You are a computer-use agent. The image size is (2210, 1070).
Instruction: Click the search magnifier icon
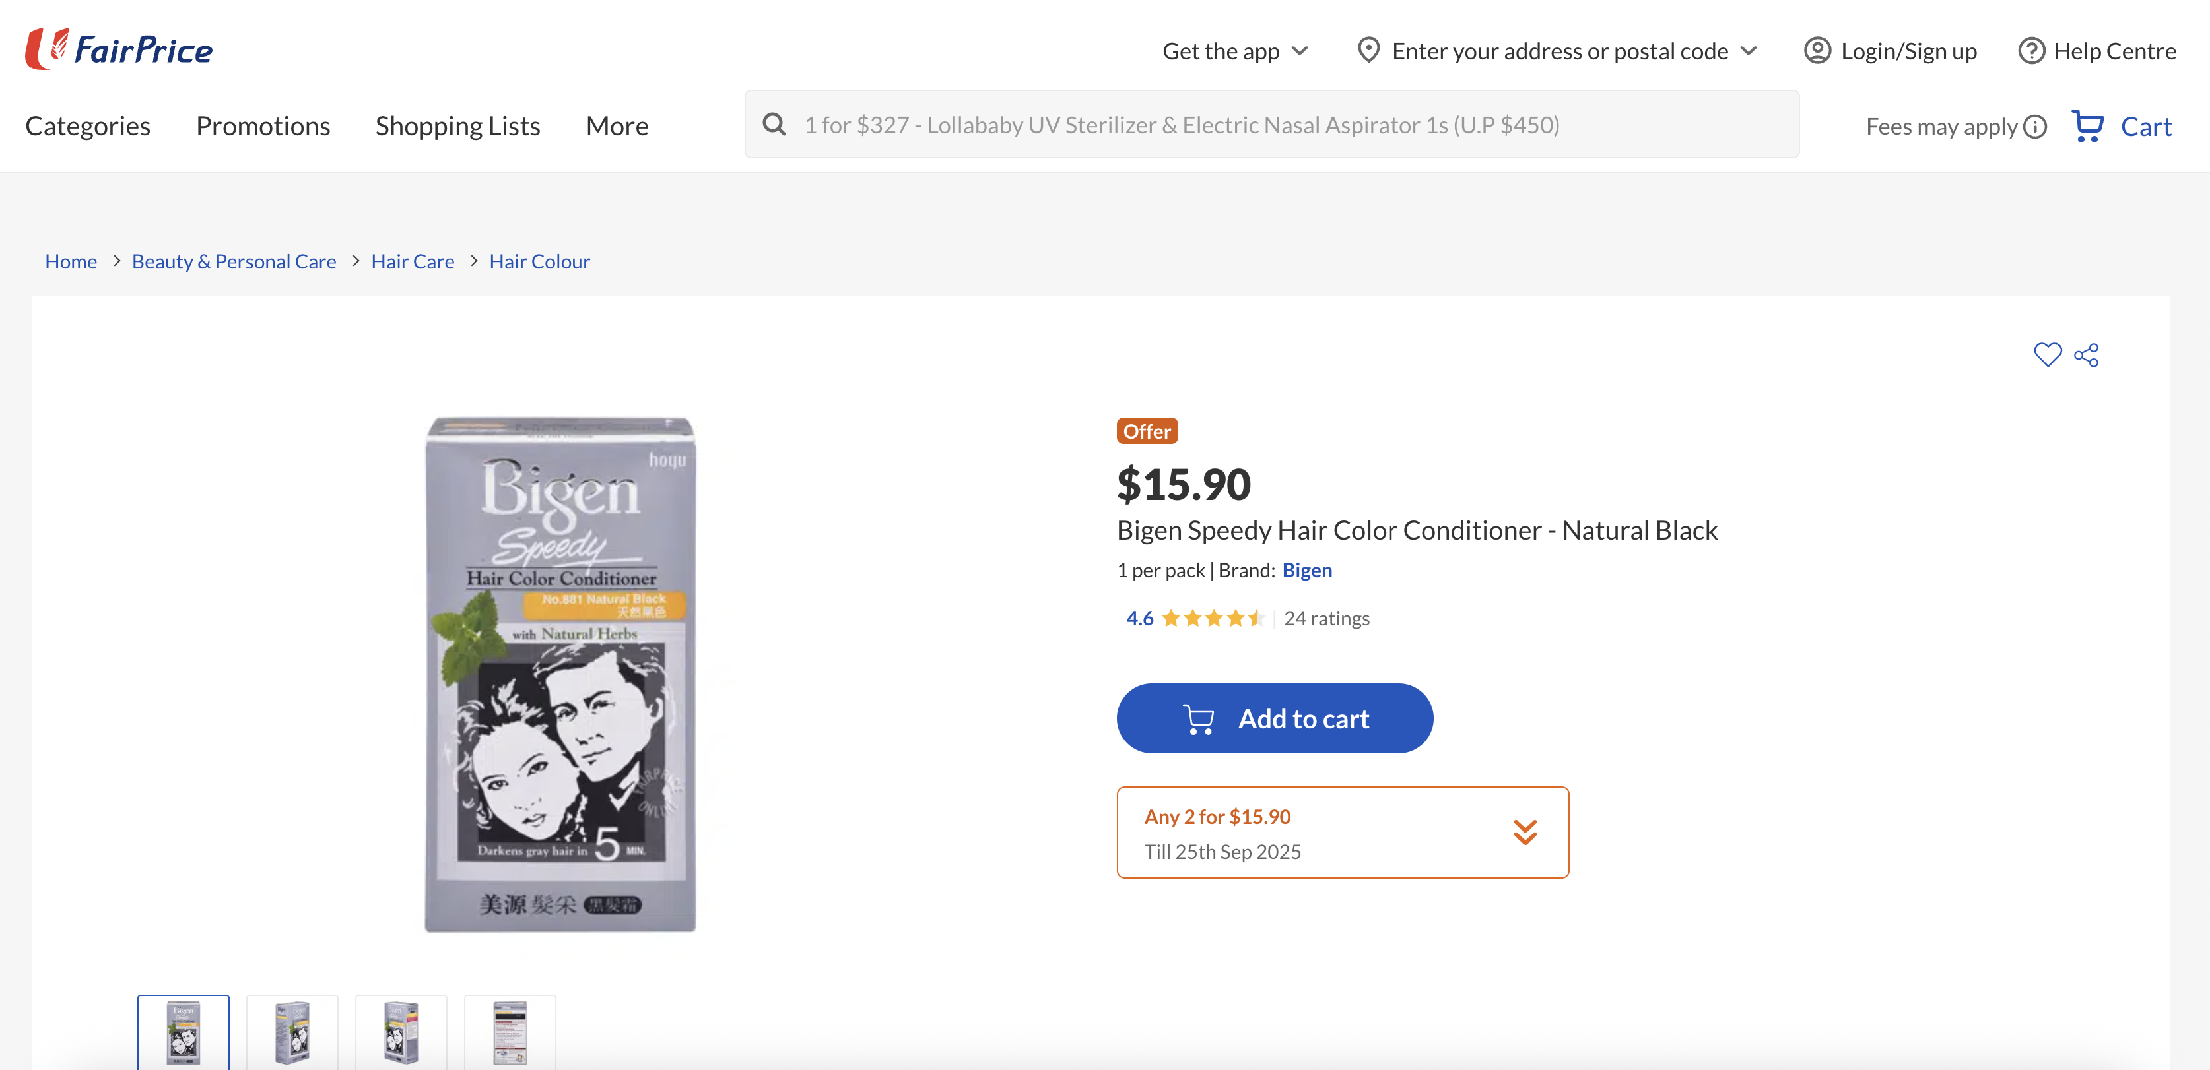tap(775, 124)
